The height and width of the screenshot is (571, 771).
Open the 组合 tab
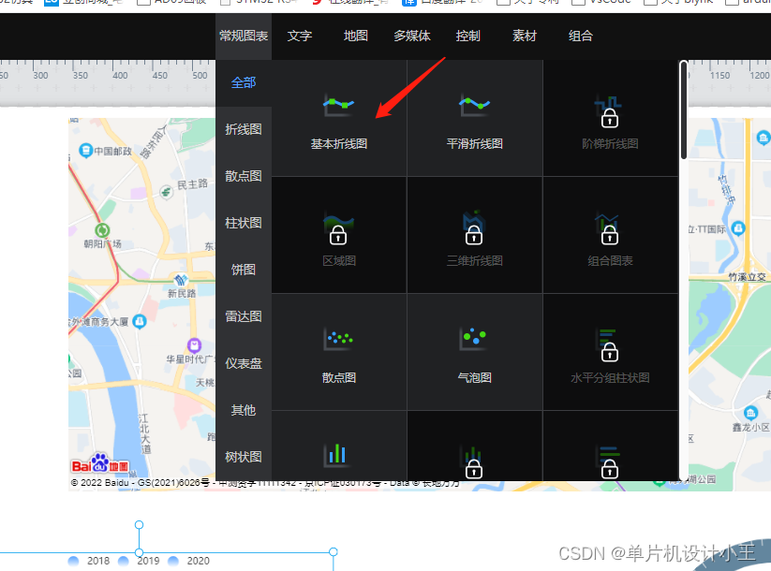[580, 36]
